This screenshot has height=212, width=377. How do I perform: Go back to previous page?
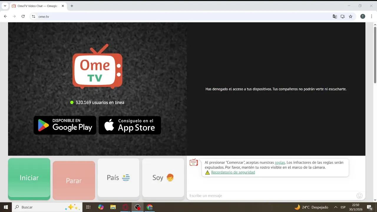point(5,16)
